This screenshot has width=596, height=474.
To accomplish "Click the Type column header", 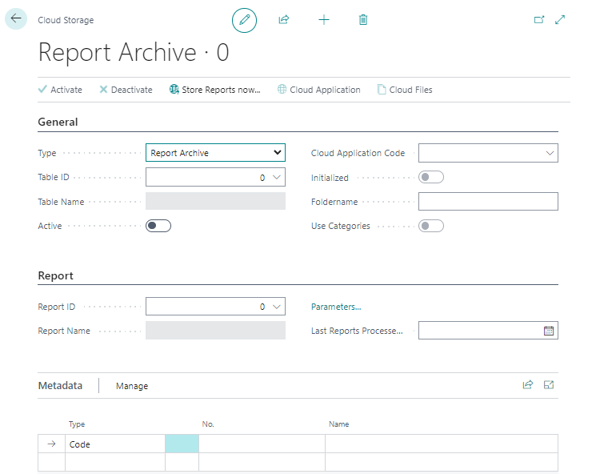I will pos(77,424).
